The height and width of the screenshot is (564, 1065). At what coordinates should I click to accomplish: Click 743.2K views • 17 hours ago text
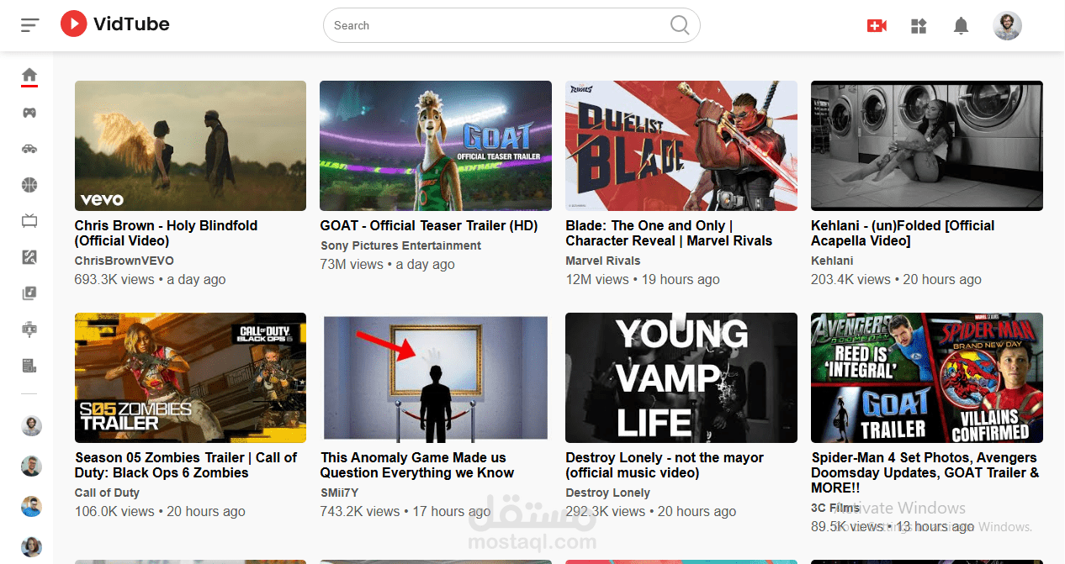pyautogui.click(x=405, y=511)
